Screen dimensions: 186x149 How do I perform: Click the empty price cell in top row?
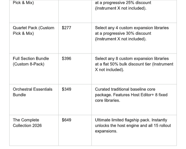(75, 11)
